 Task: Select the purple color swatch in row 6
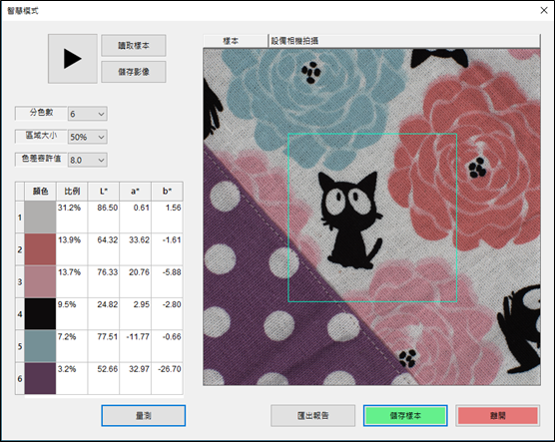pyautogui.click(x=40, y=378)
